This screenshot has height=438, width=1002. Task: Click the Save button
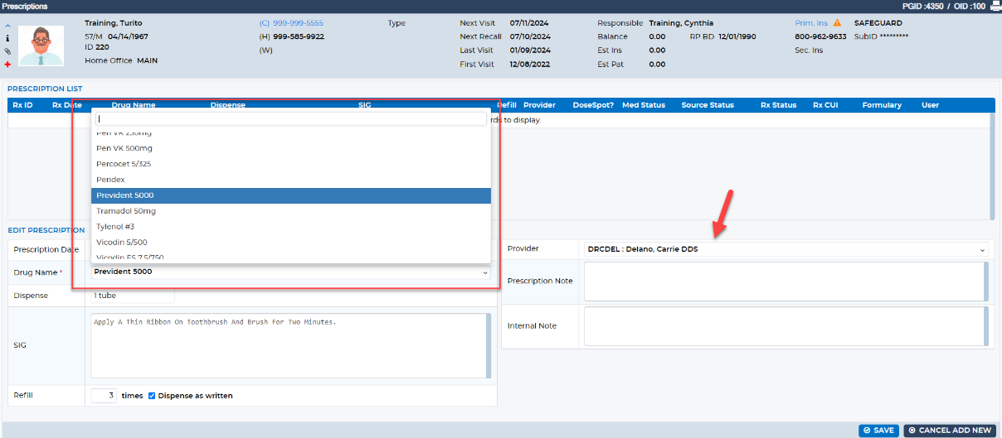(x=878, y=431)
